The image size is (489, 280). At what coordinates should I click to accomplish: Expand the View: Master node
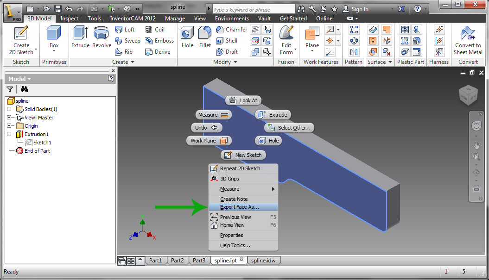(x=9, y=118)
